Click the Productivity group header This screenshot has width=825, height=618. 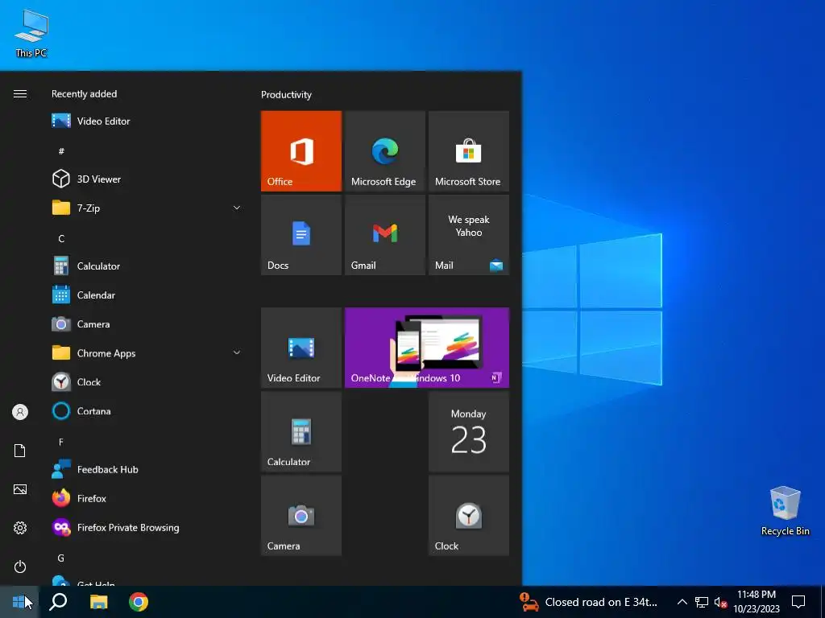(286, 95)
